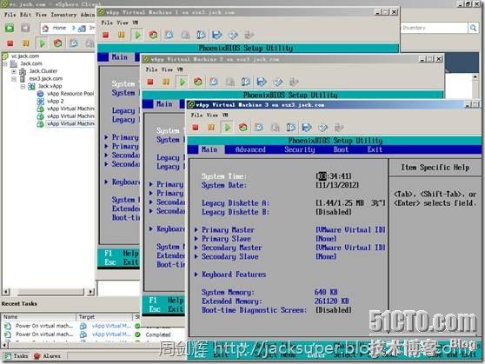Open snapshot manager icon in VM 3 window
485x364 pixels.
(x=291, y=128)
